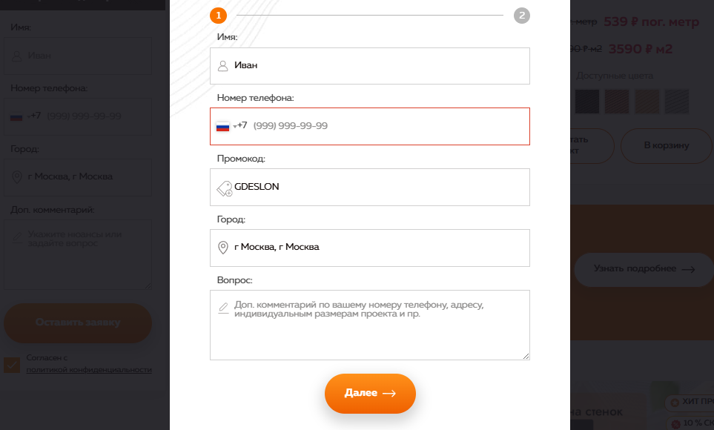Click the person icon in name field

coord(222,66)
